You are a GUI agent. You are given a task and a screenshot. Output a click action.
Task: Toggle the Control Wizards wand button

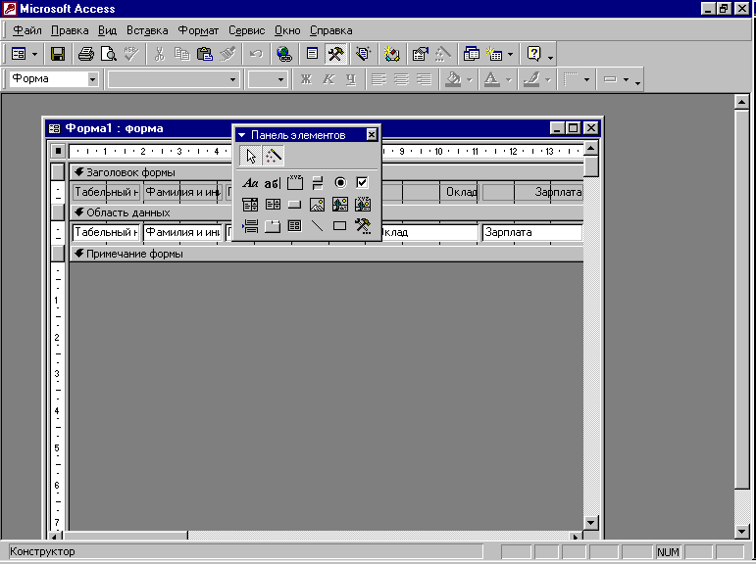[x=273, y=156]
